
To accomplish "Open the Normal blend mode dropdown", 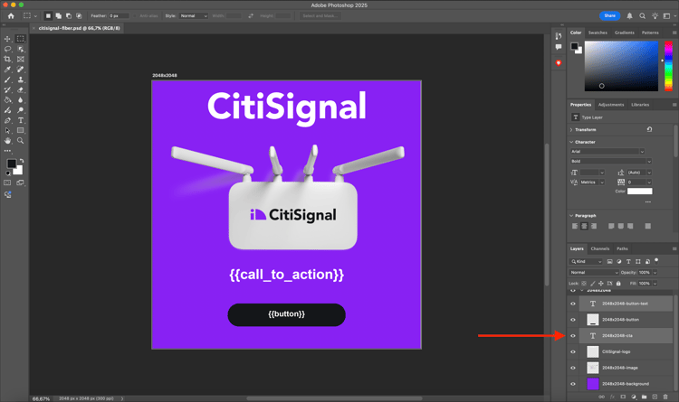I will coord(592,272).
